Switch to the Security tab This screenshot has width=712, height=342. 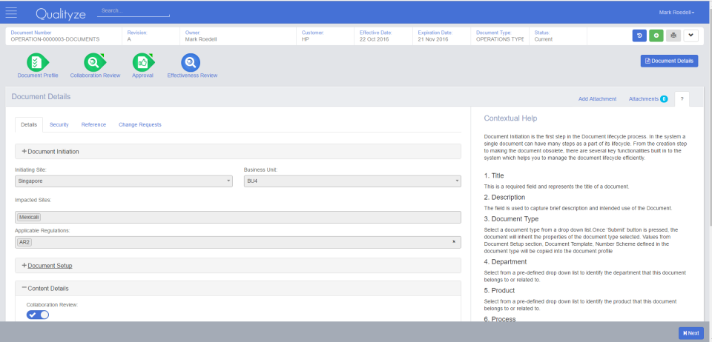coord(59,124)
